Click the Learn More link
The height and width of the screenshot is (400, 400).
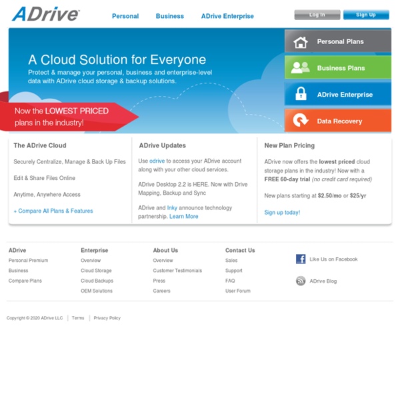(184, 216)
